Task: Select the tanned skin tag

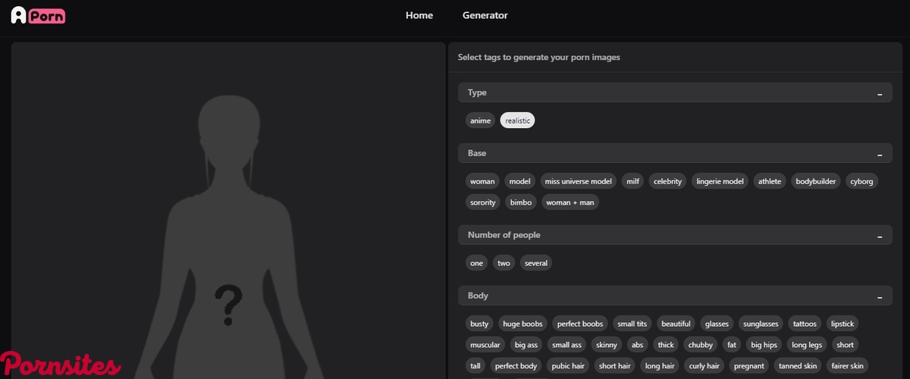Action: (x=798, y=366)
